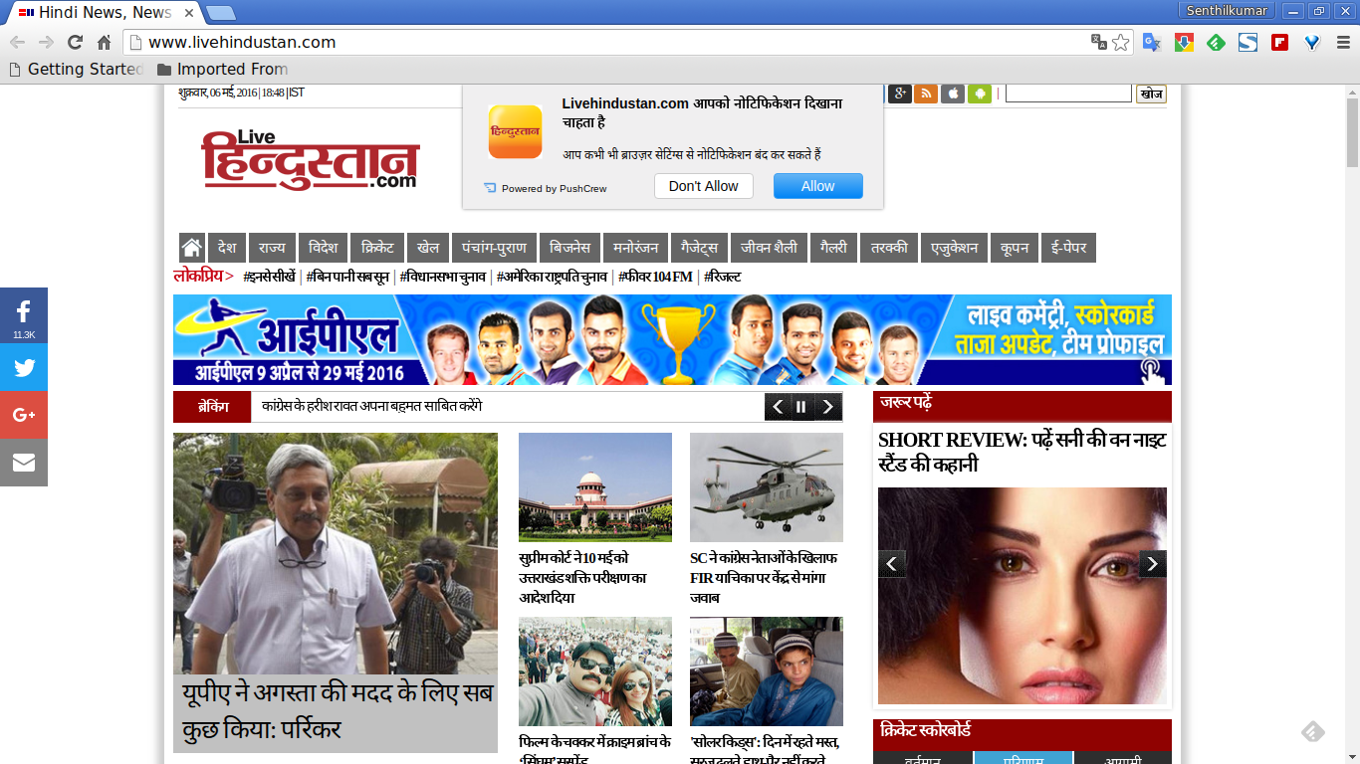Image resolution: width=1360 pixels, height=764 pixels.
Task: Click the खोज search button
Action: pyautogui.click(x=1151, y=94)
